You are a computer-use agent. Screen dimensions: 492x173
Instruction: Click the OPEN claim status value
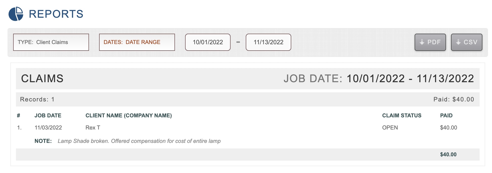(x=390, y=128)
